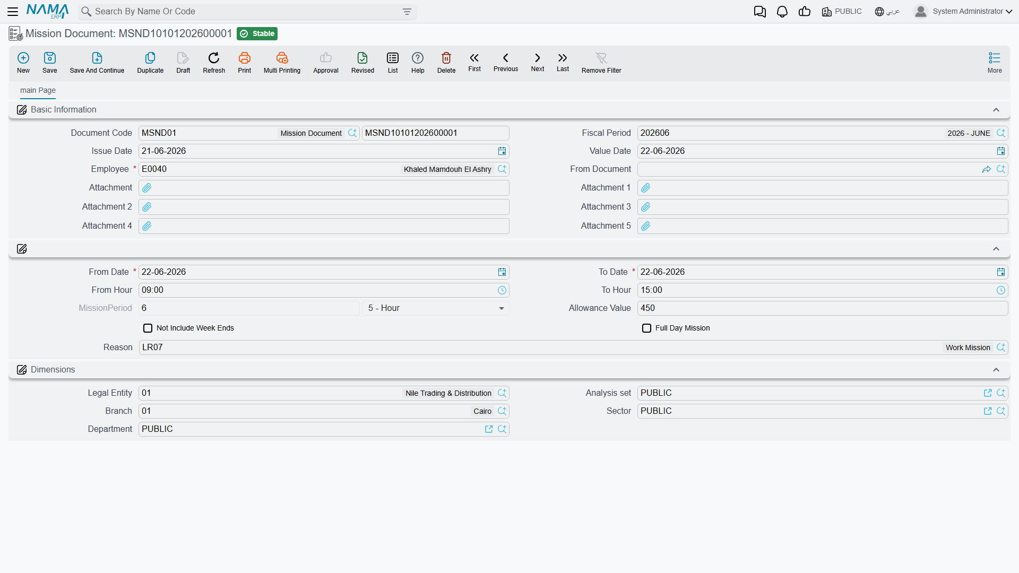Open notifications bell

click(x=782, y=12)
